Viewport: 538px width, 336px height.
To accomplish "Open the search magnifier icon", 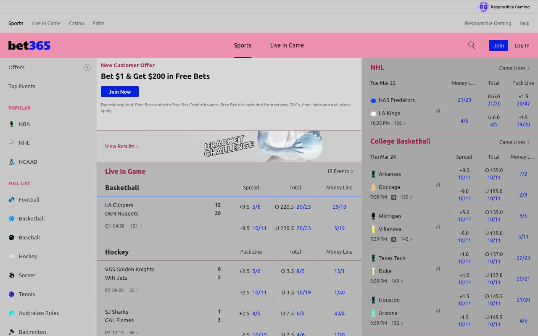I will (472, 45).
